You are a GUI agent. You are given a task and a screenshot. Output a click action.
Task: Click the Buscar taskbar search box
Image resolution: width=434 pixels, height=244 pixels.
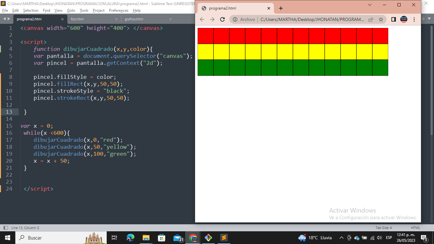click(60, 238)
